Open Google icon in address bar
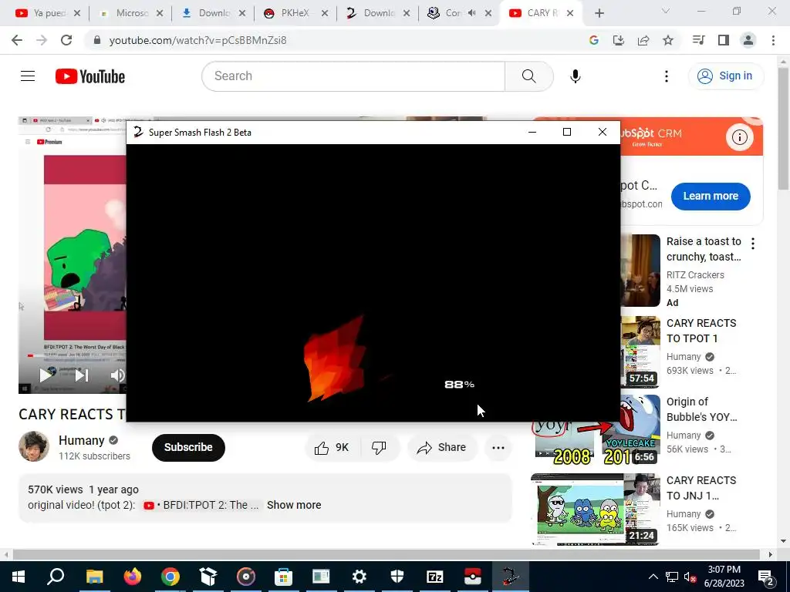 (x=593, y=40)
